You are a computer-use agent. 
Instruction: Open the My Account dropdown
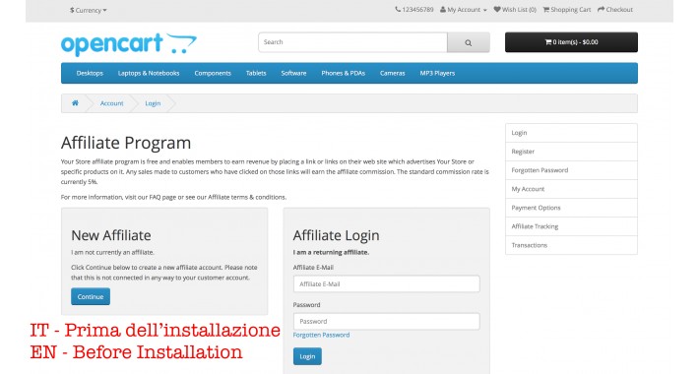pyautogui.click(x=463, y=10)
